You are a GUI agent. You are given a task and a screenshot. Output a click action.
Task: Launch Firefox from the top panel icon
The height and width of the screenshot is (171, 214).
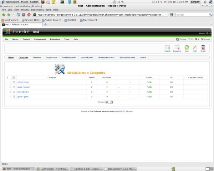tap(43, 2)
